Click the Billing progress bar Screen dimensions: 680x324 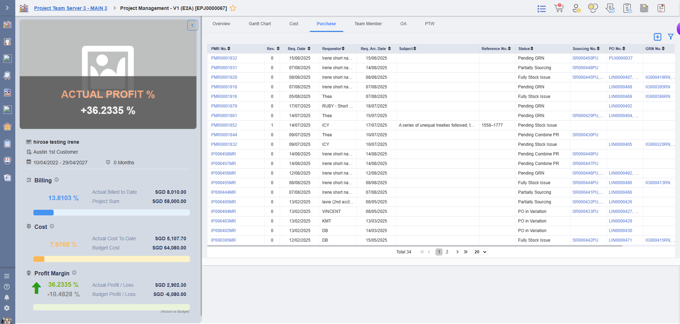[111, 213]
